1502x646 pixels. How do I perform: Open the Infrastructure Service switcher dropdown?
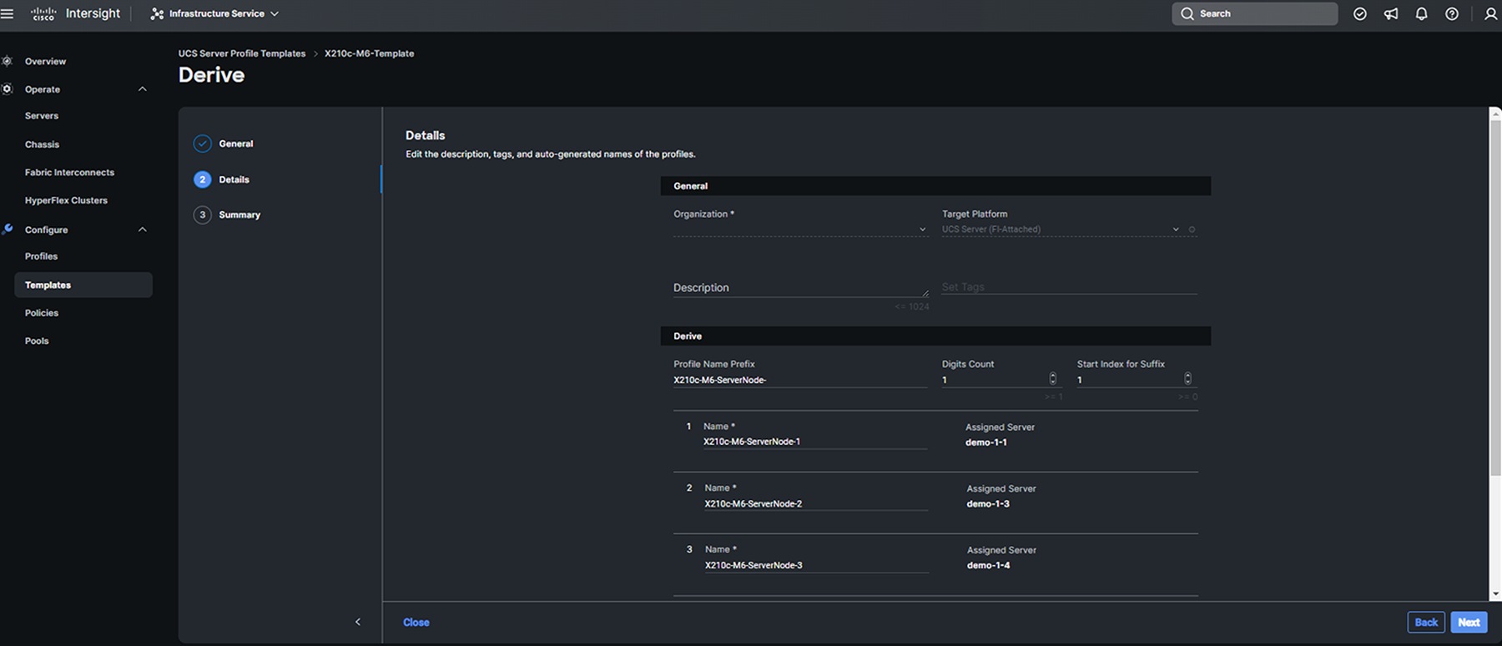[x=215, y=13]
